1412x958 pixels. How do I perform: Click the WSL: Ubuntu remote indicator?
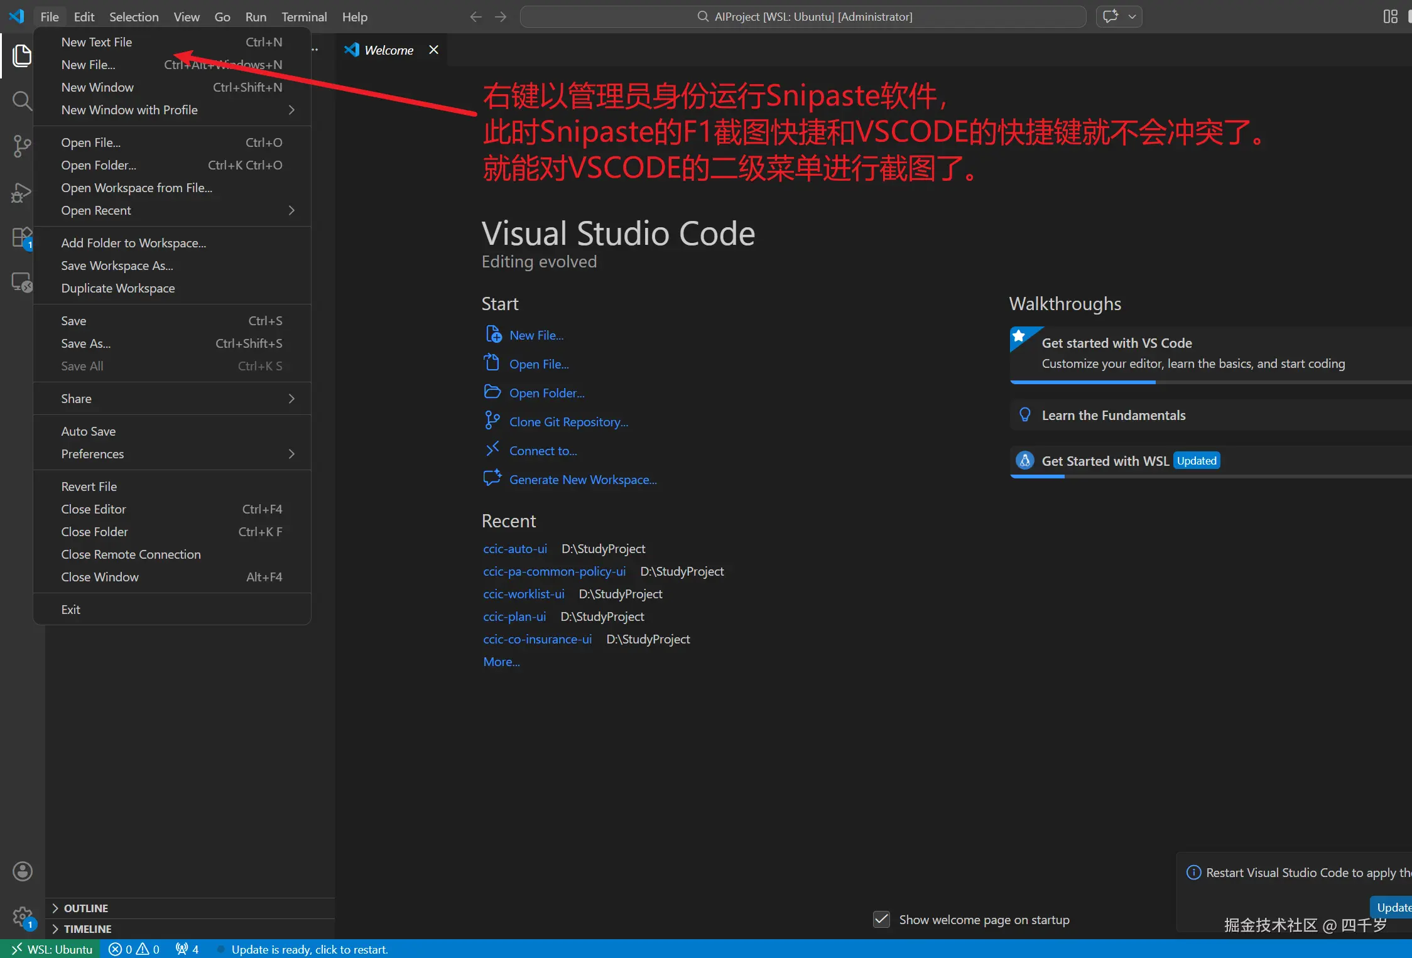(x=52, y=949)
